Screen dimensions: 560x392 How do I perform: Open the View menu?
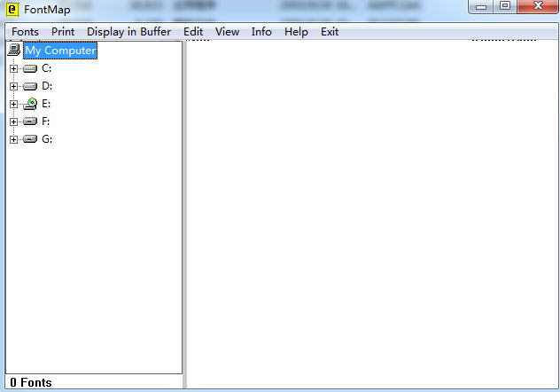227,32
